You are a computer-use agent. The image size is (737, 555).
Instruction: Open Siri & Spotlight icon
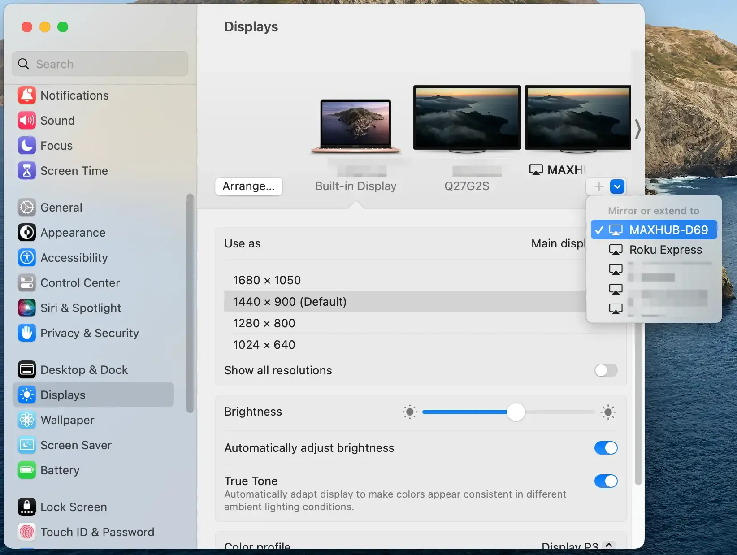click(27, 308)
